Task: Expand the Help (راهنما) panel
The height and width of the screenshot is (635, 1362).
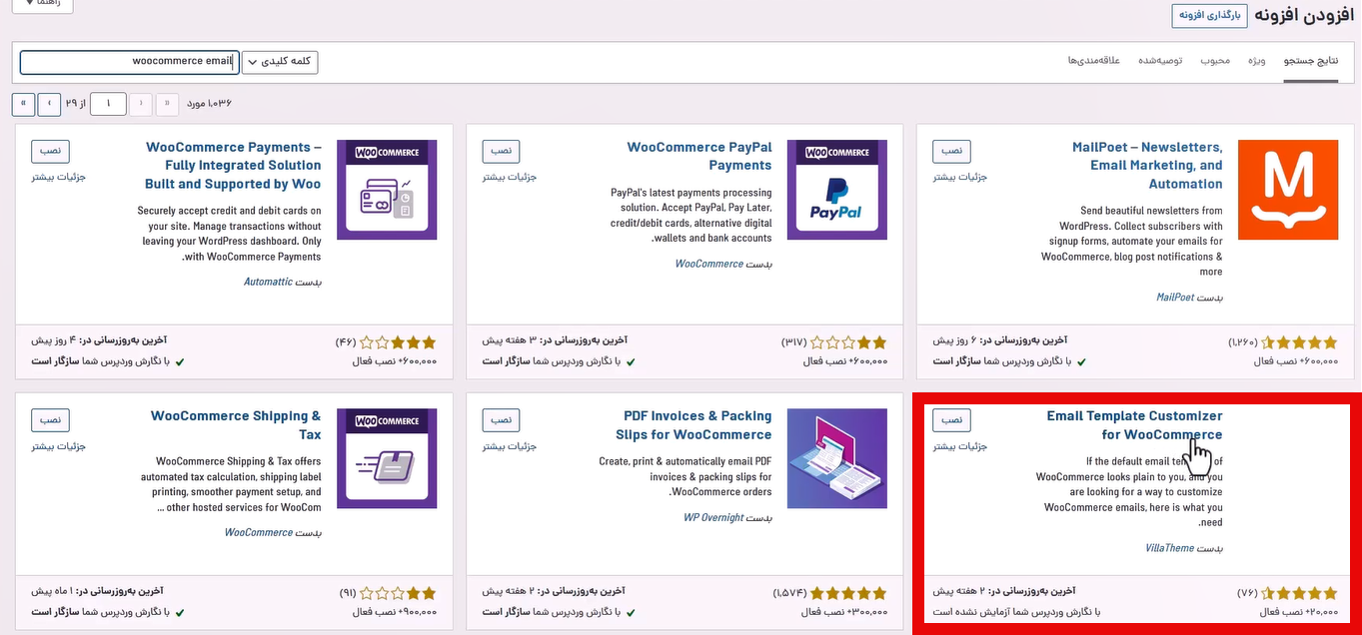Action: pos(41,5)
